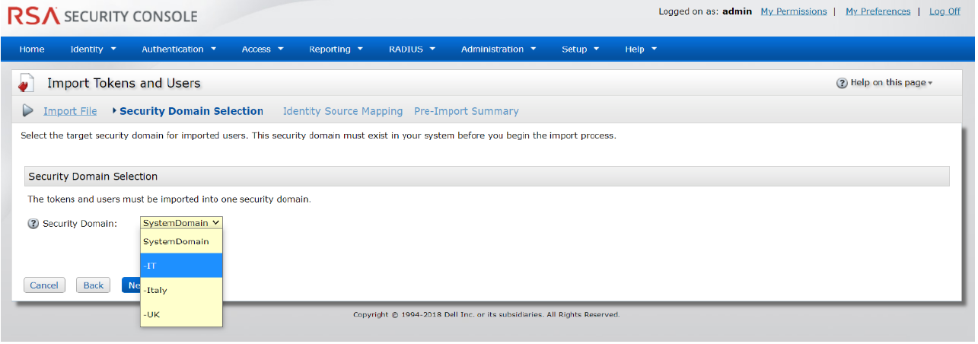Click the wizard step arrow icon
978x344 pixels.
tap(28, 111)
